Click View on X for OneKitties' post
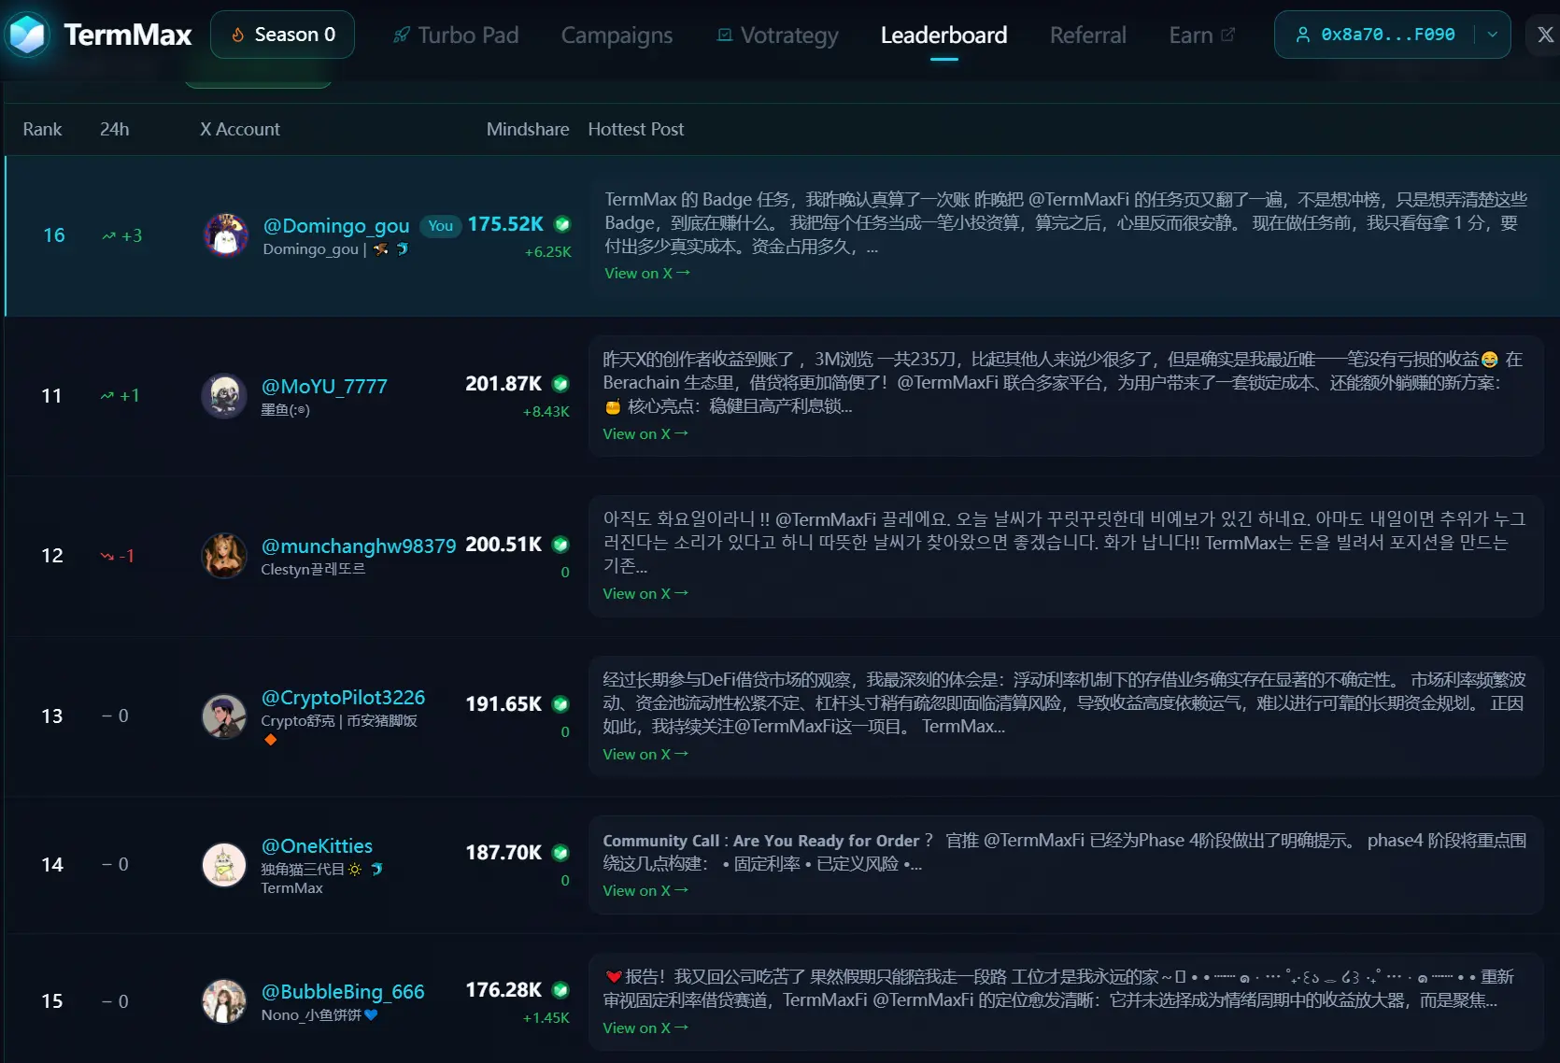Image resolution: width=1560 pixels, height=1063 pixels. click(x=645, y=890)
